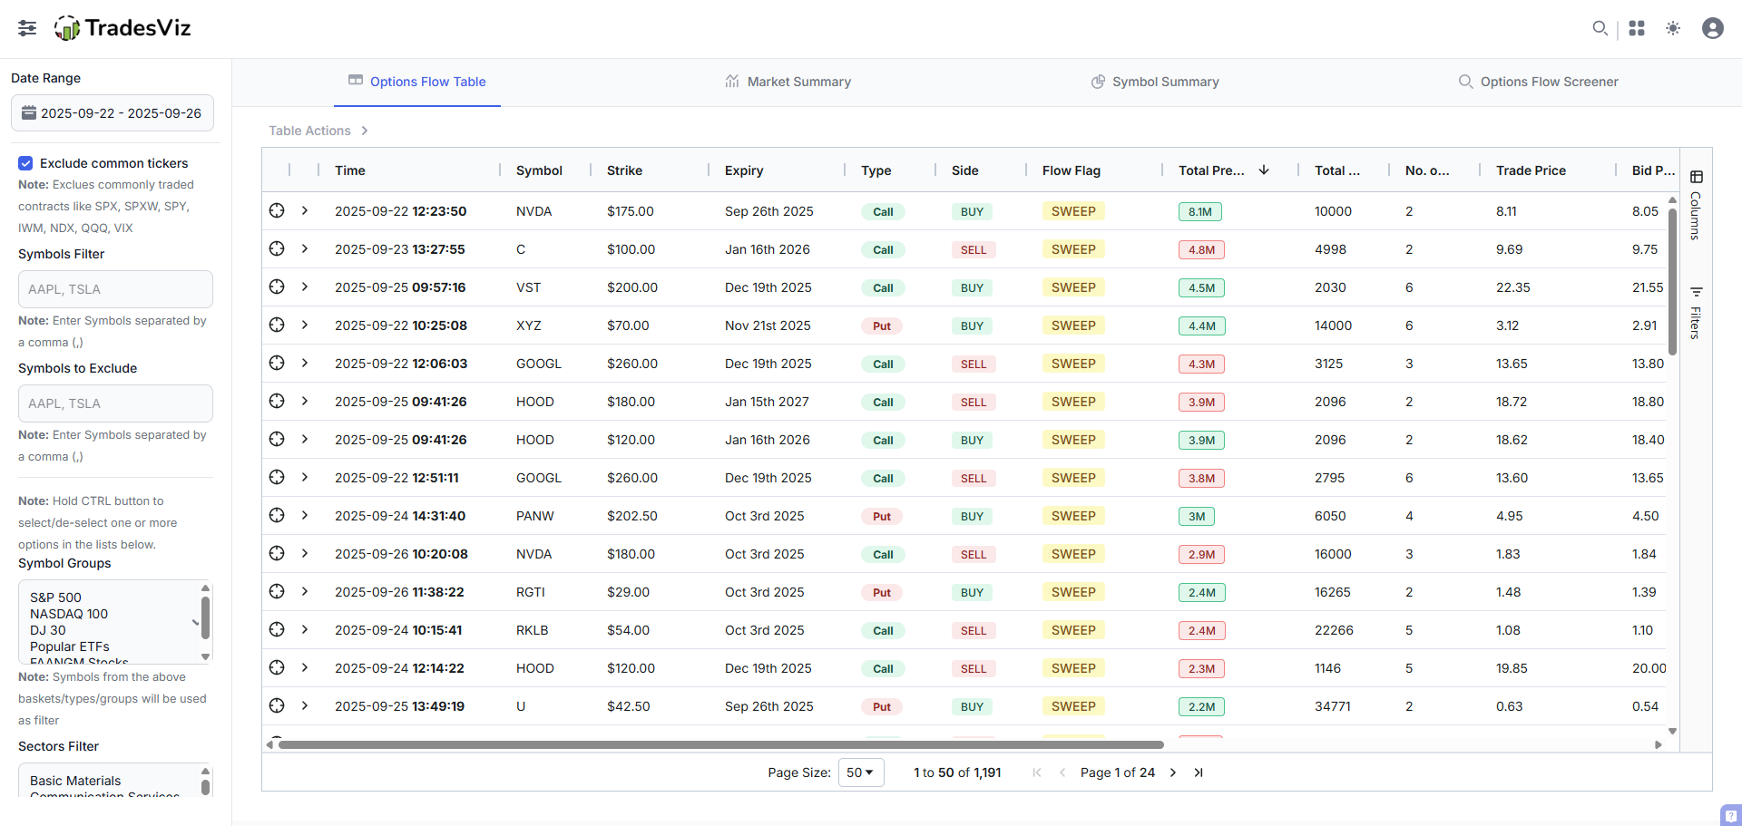Screen dimensions: 1742x826
Task: Click the PANW symbol cell
Action: [x=535, y=516]
